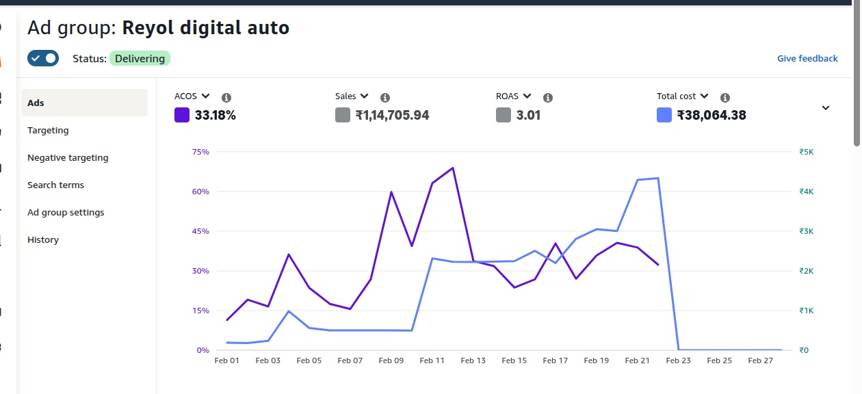The width and height of the screenshot is (862, 394).
Task: Click the ACOS info icon
Action: pos(226,98)
